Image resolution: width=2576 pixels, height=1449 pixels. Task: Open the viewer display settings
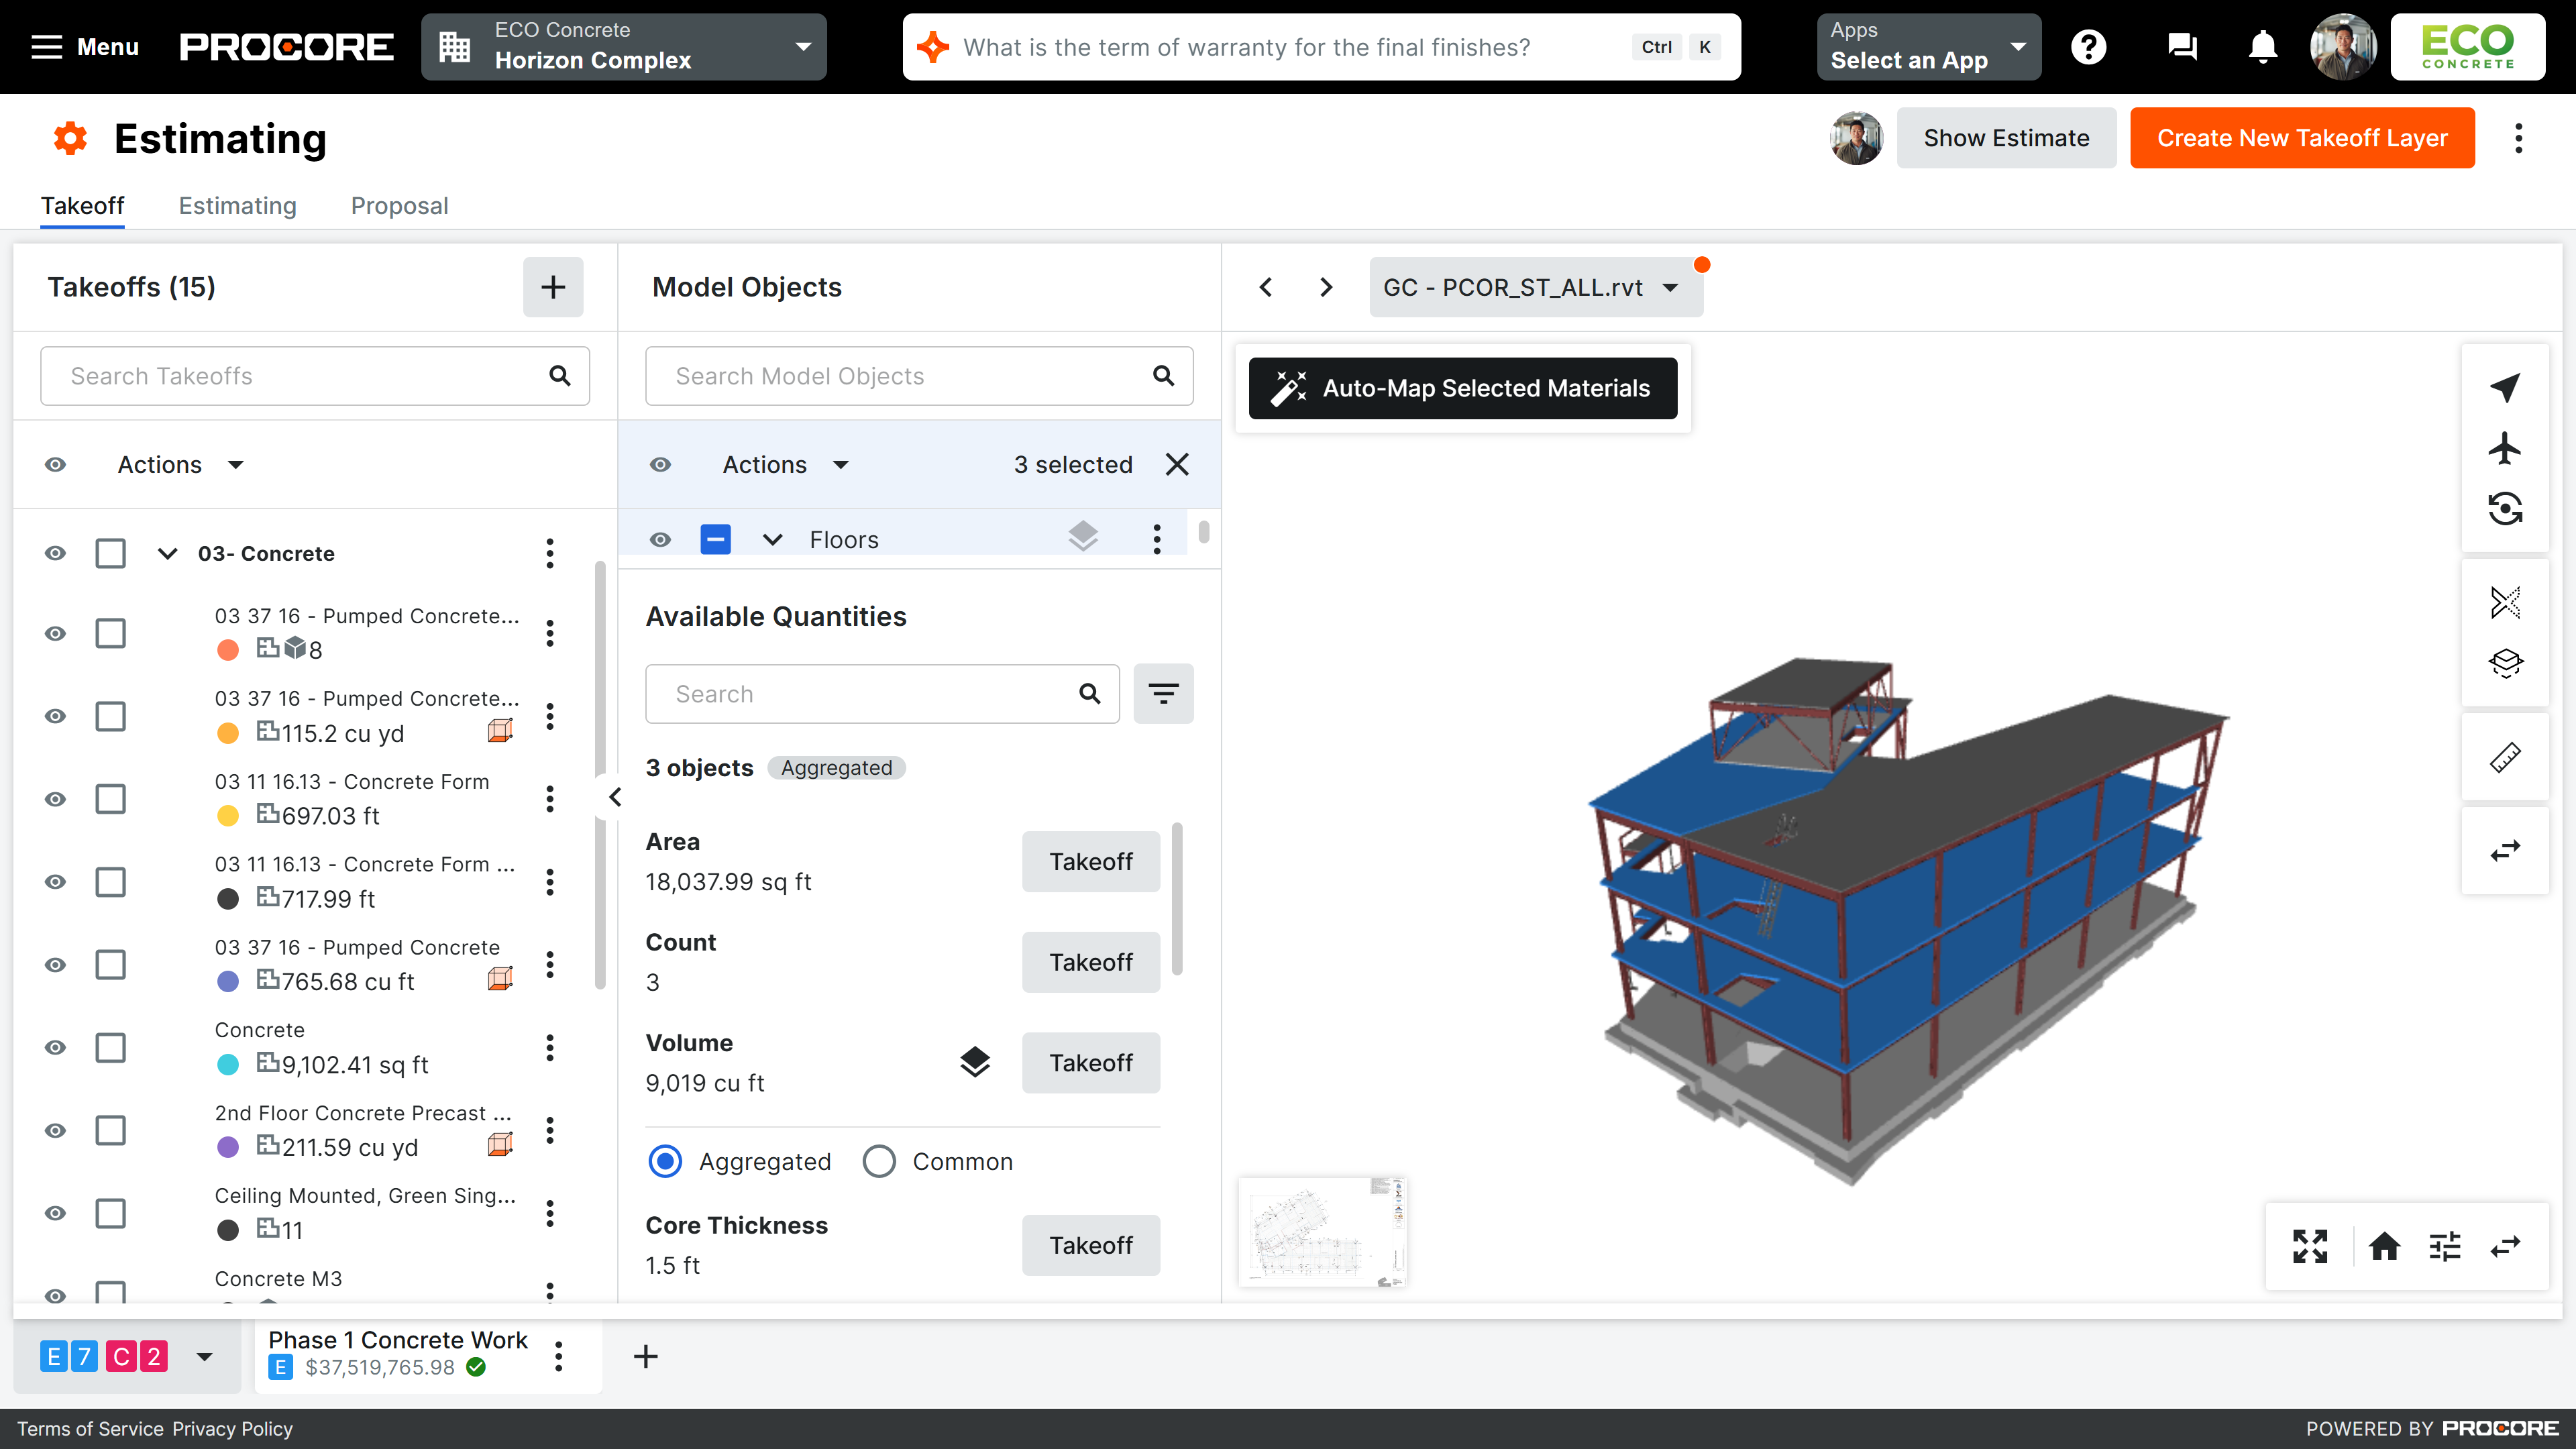(x=2445, y=1246)
